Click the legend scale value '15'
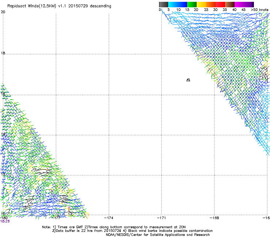Screen dimensions: 270x237 pos(187,9)
